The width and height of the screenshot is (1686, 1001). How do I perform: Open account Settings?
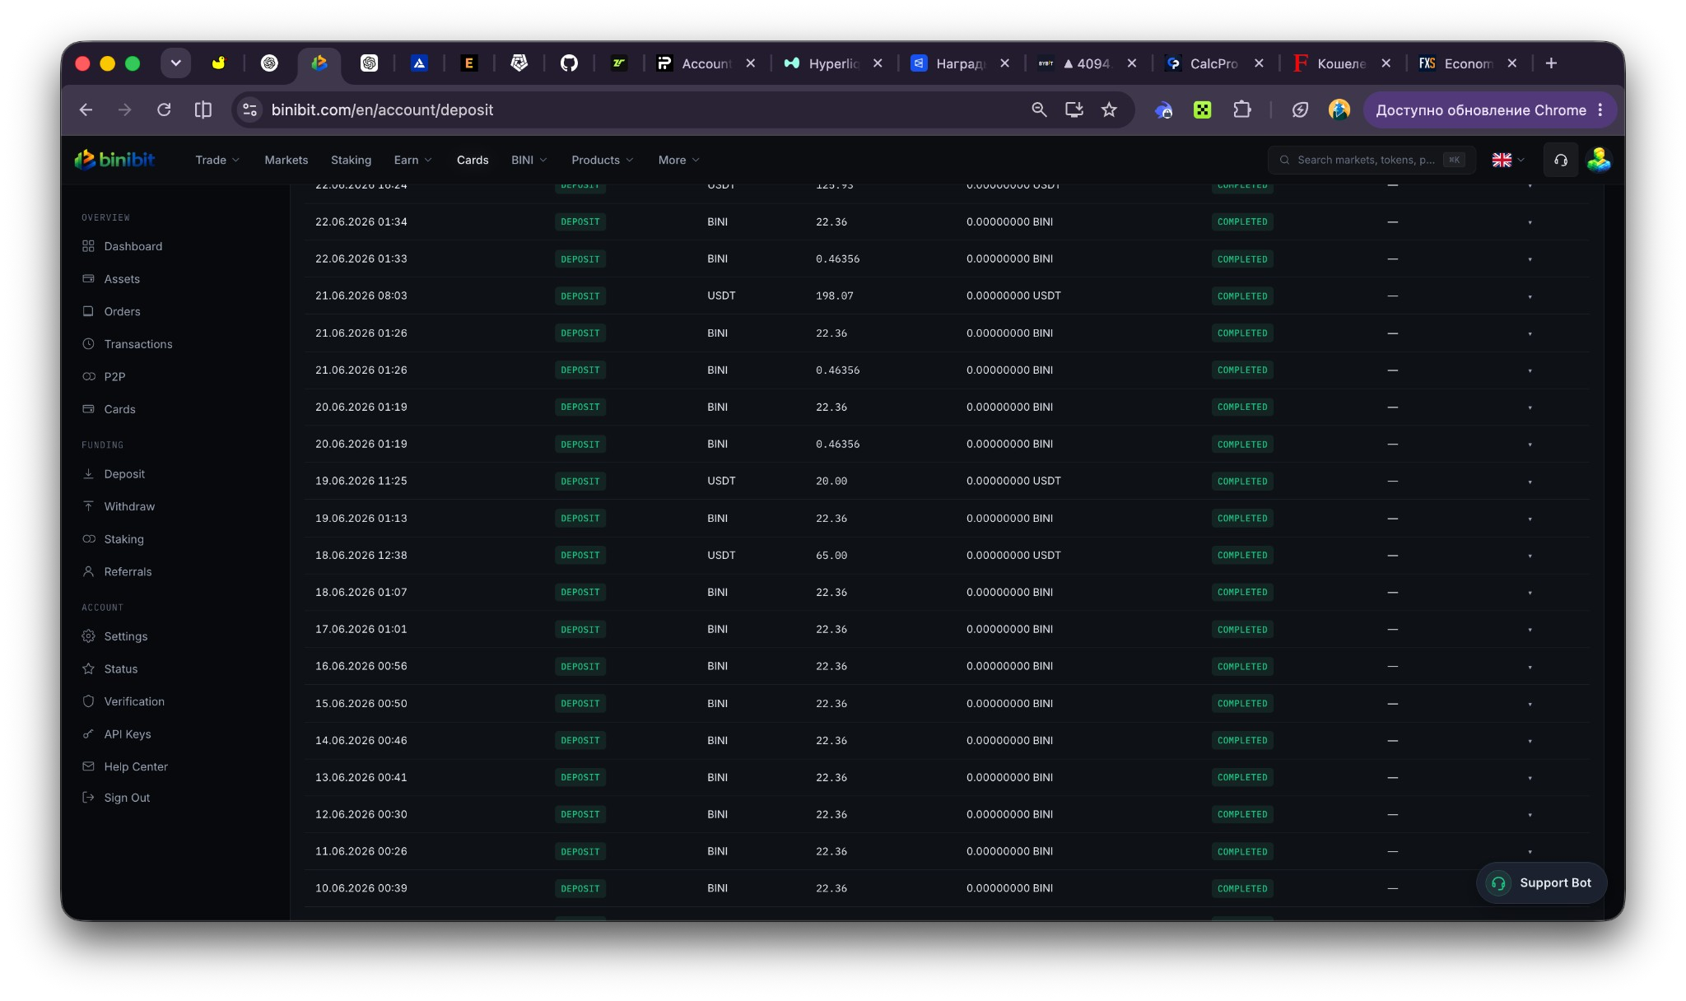(125, 636)
